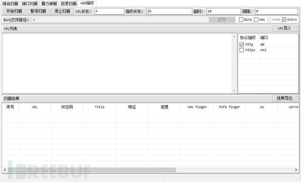Click the 超时 label
The width and height of the screenshot is (301, 182).
click(198, 11)
